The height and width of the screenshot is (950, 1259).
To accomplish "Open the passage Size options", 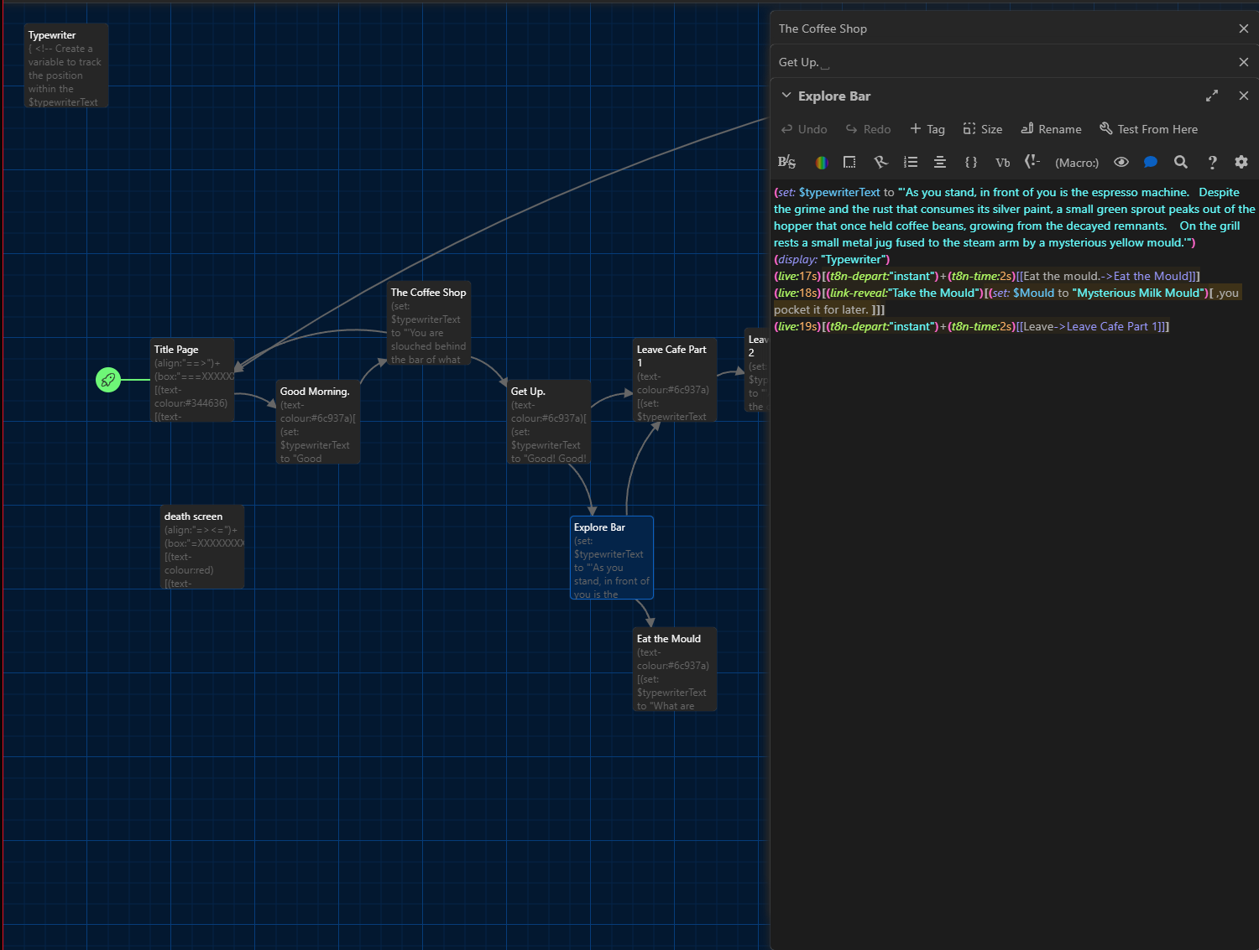I will [x=983, y=129].
